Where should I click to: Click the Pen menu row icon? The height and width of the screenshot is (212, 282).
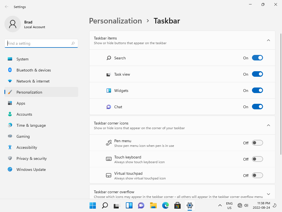tap(109, 143)
